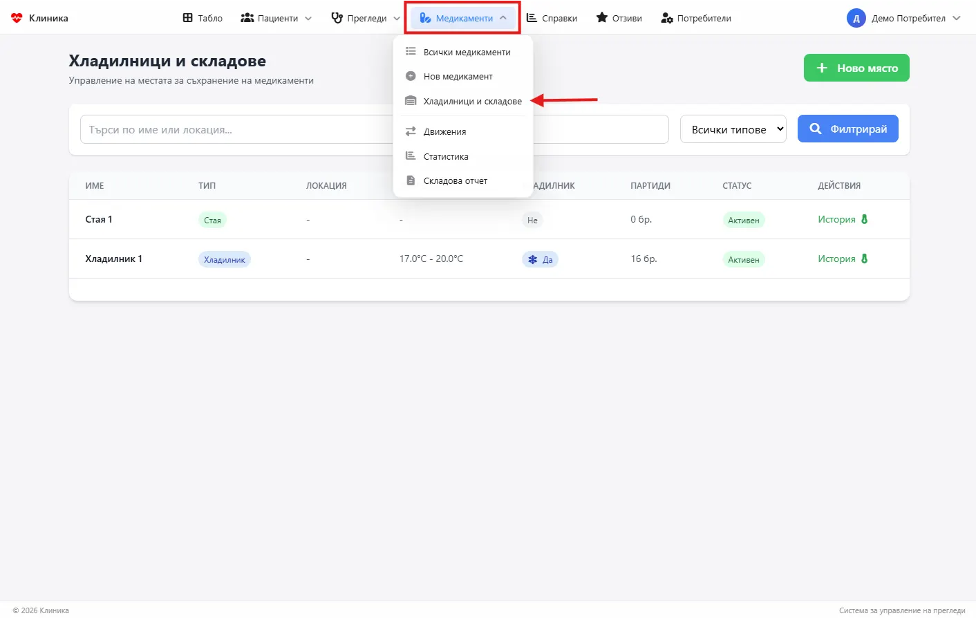The image size is (976, 618).
Task: Click the warehouse icon beside Хладилници и складове
Action: (x=411, y=101)
